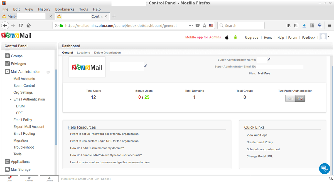Screen dimensions: 334x182
Task: Click the Firefox Search input field
Action: tap(241, 25)
